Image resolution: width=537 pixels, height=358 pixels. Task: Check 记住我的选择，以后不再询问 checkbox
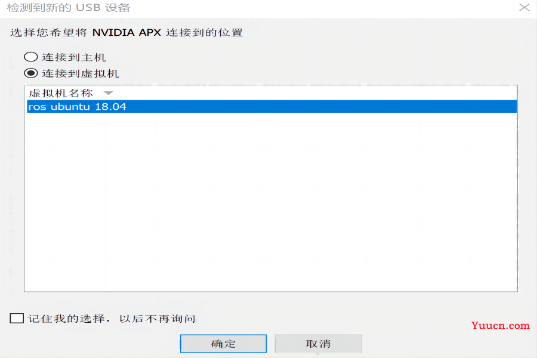[x=17, y=318]
